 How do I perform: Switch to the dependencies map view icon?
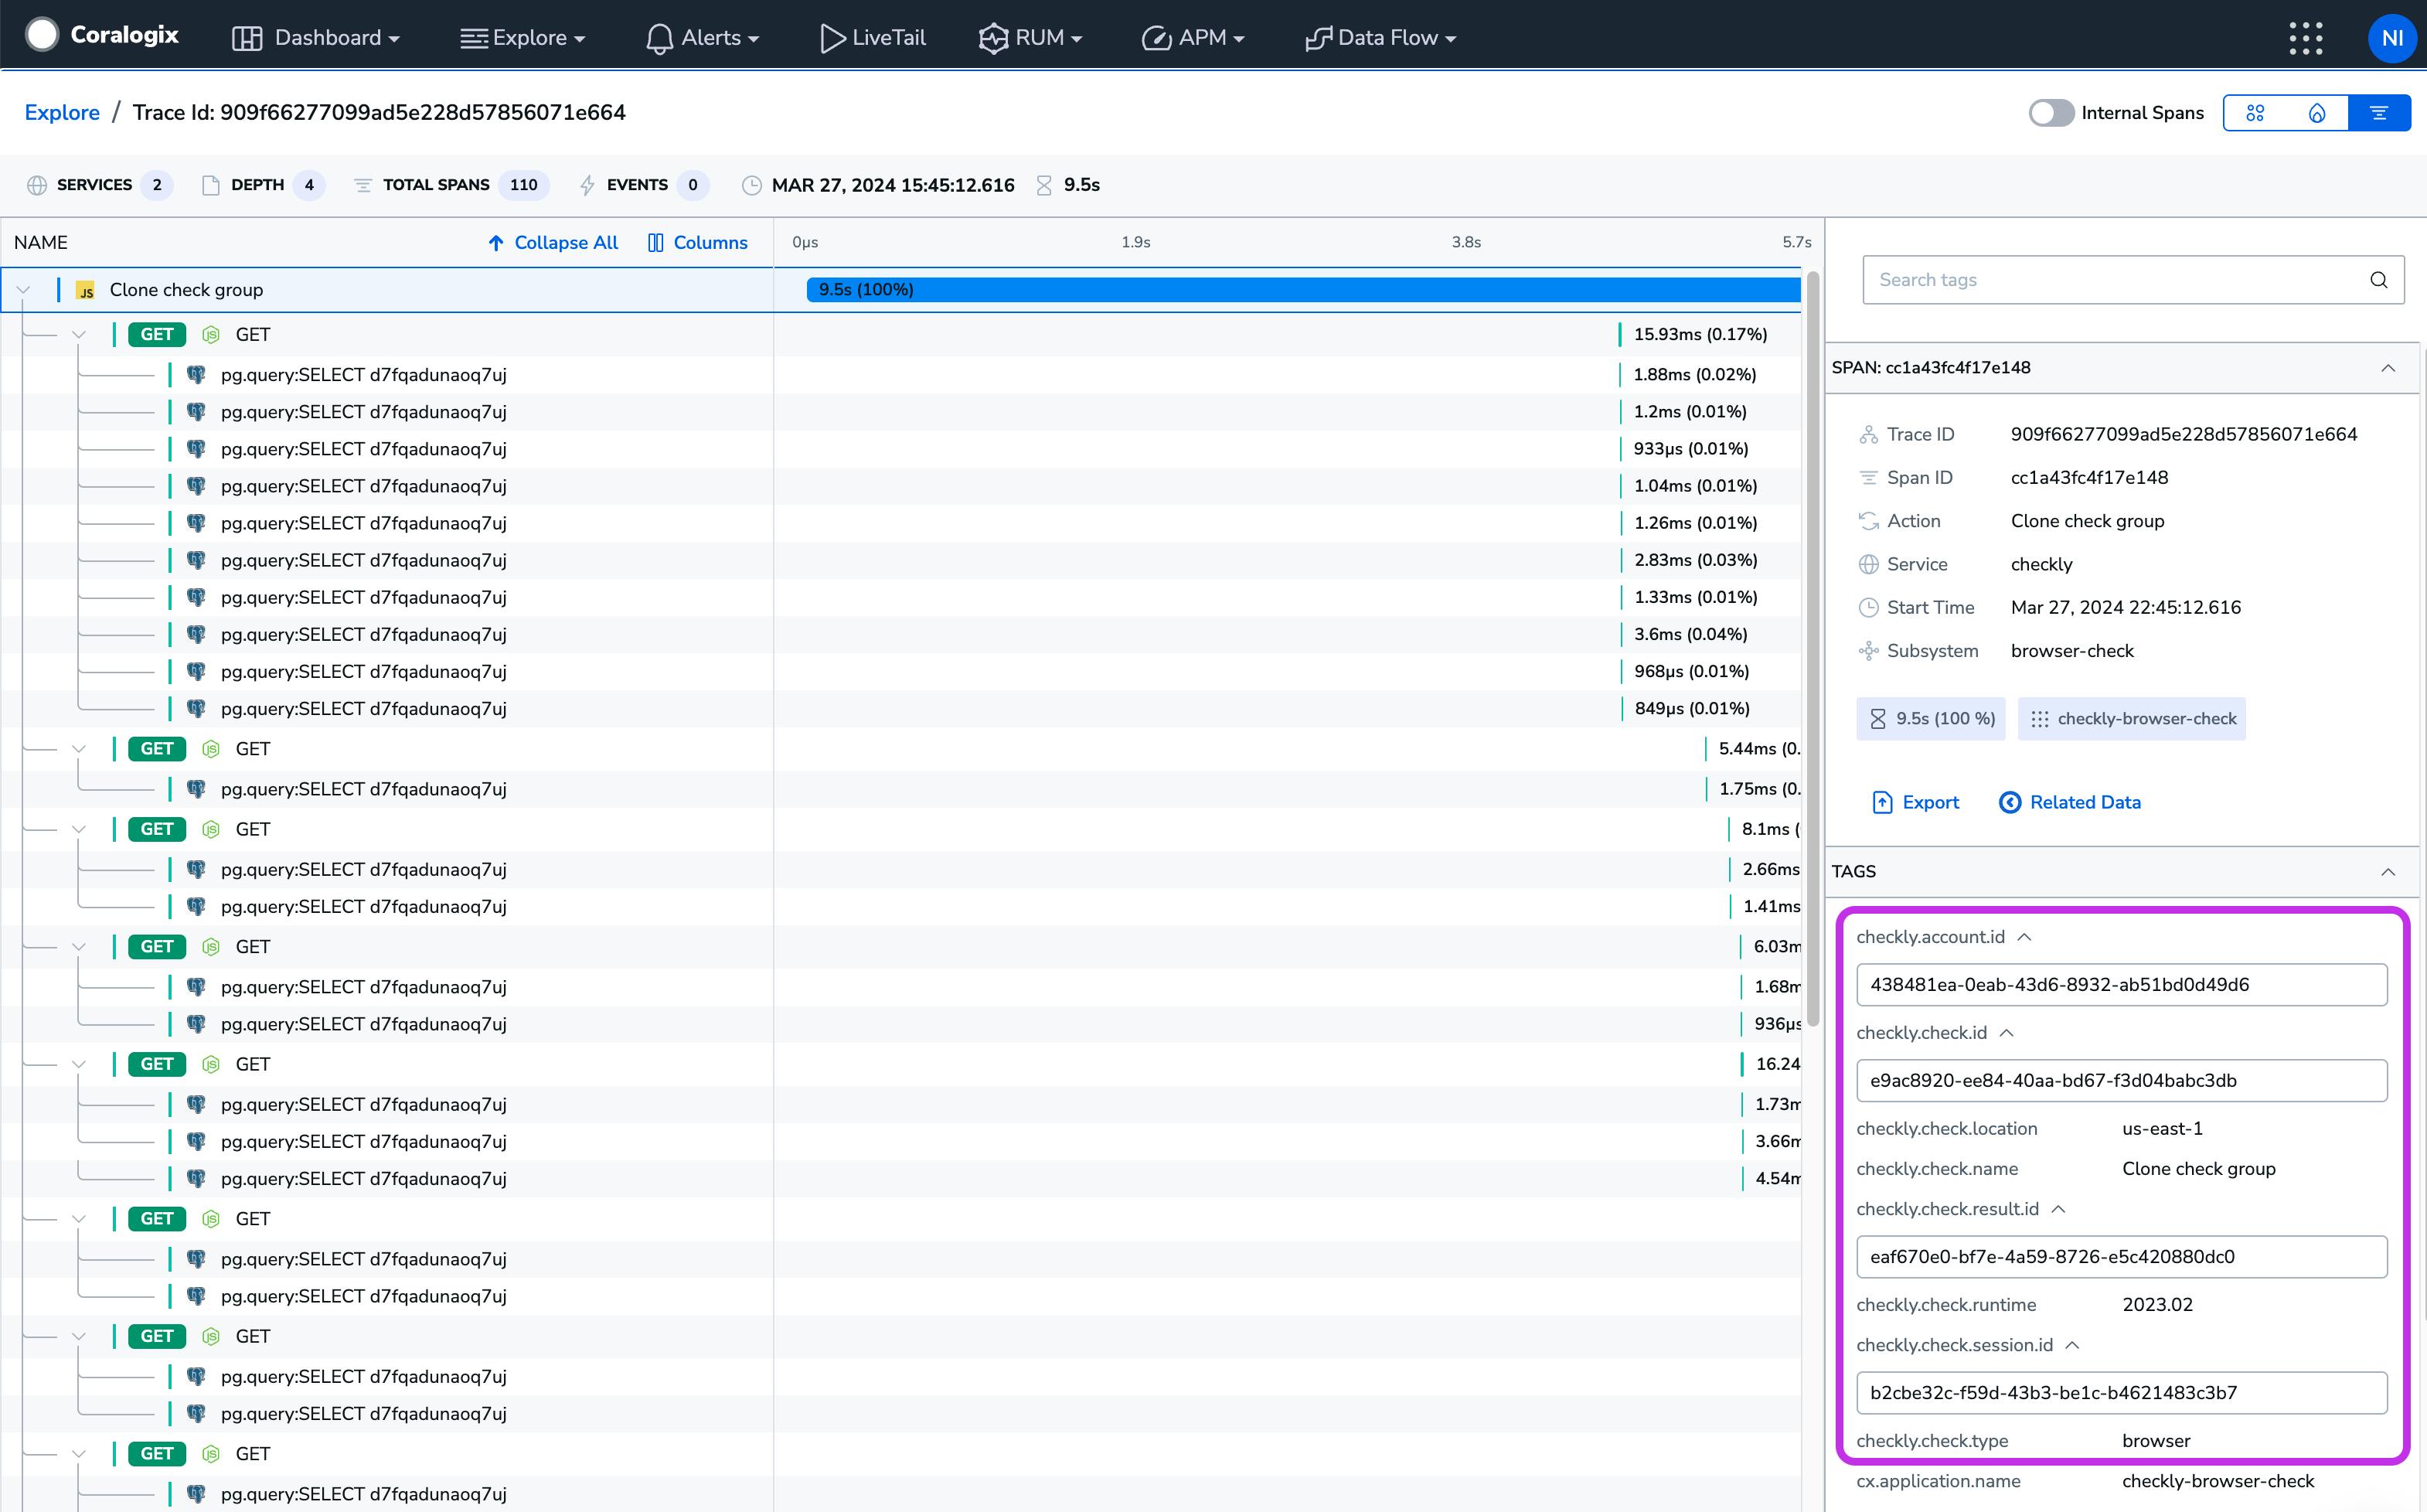pos(2255,113)
